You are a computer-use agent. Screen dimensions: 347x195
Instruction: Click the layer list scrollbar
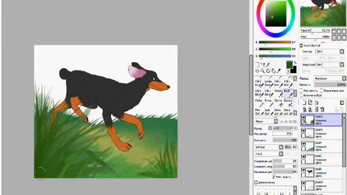pos(344,141)
